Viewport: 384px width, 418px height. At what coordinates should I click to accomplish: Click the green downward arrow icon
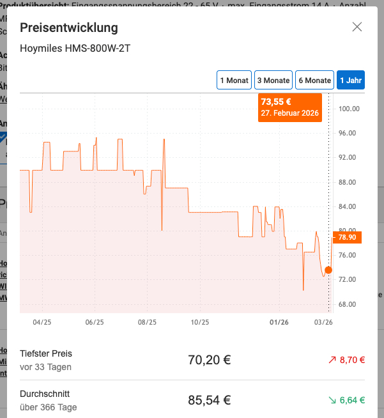pyautogui.click(x=332, y=401)
